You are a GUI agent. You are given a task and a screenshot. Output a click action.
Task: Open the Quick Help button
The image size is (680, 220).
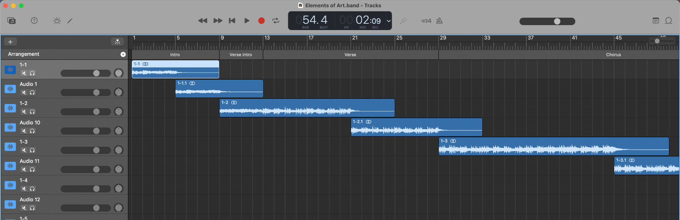pyautogui.click(x=34, y=21)
